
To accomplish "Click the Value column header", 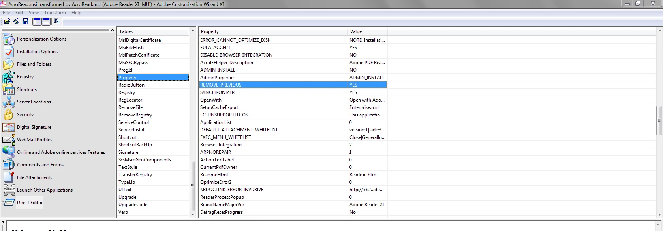I will (x=367, y=31).
